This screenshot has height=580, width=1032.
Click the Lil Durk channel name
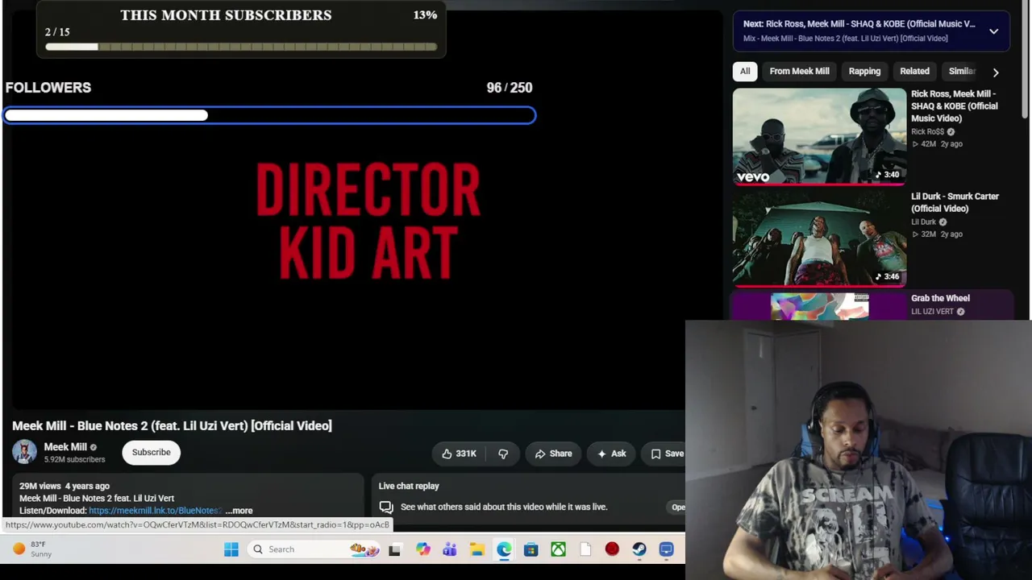coord(923,222)
